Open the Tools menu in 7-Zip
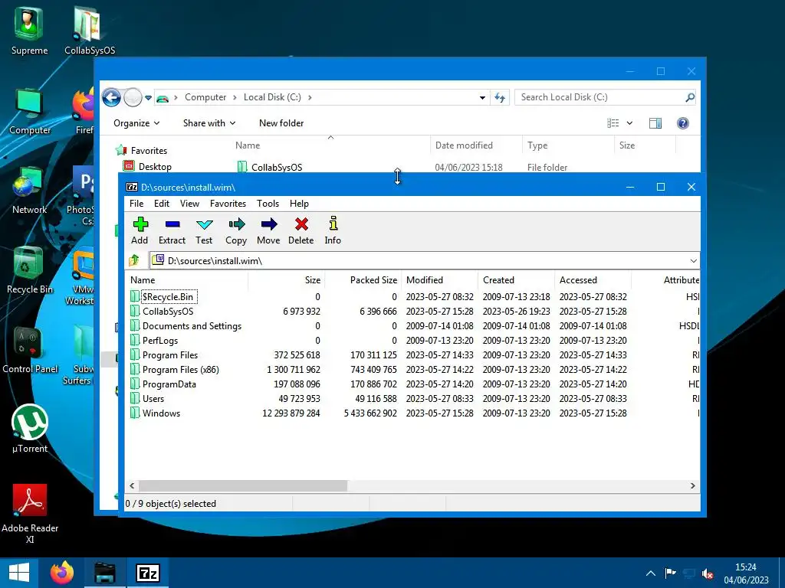Viewport: 785px width, 588px height. click(x=268, y=204)
